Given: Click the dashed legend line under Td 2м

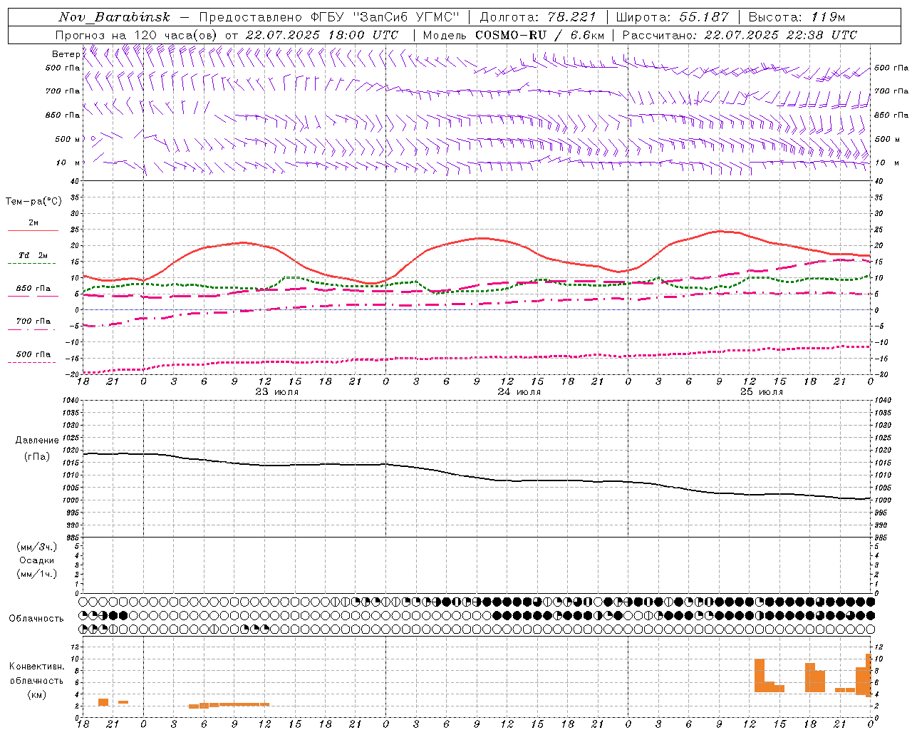Looking at the screenshot, I should tap(33, 264).
